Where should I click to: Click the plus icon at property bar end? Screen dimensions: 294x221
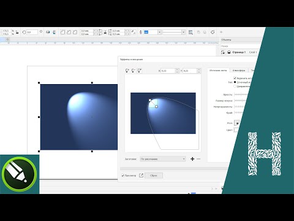221,32
